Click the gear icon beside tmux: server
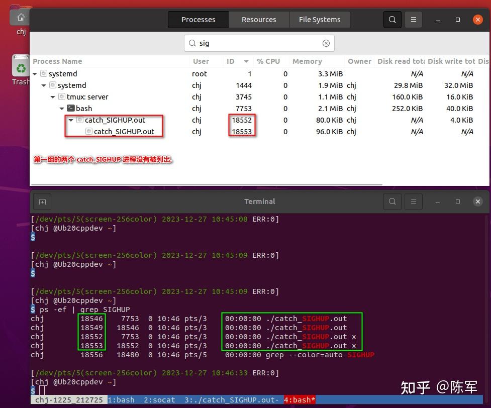 [x=61, y=96]
